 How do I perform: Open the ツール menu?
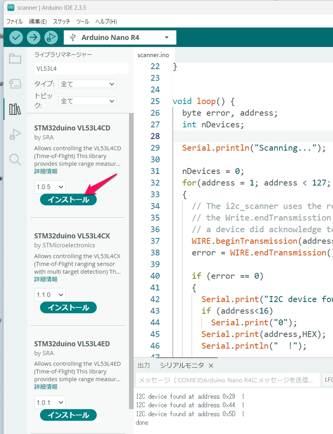pyautogui.click(x=83, y=21)
